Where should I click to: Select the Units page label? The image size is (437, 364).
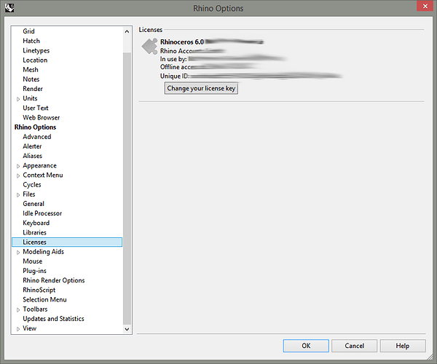coord(30,98)
